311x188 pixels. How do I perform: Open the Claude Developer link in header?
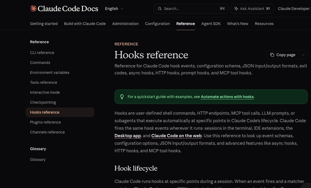coord(294,9)
